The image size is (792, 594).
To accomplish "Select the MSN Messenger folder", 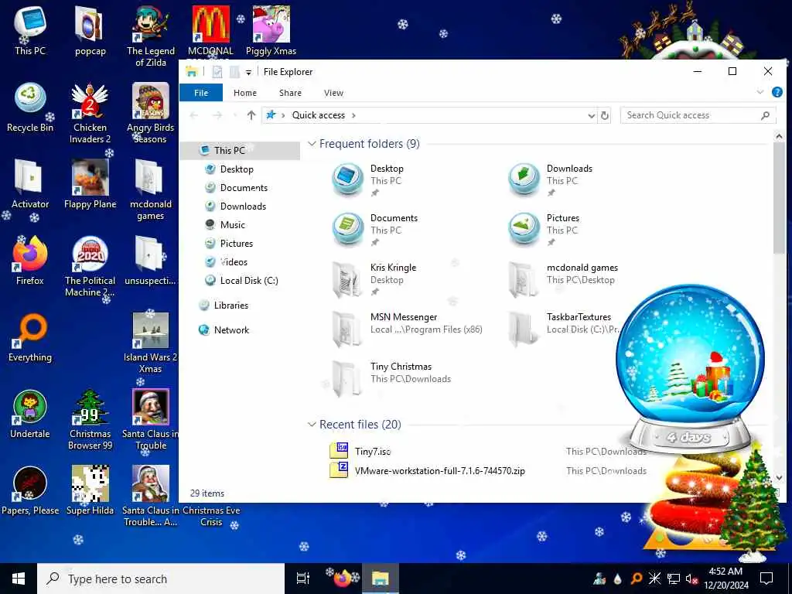I will [x=407, y=328].
